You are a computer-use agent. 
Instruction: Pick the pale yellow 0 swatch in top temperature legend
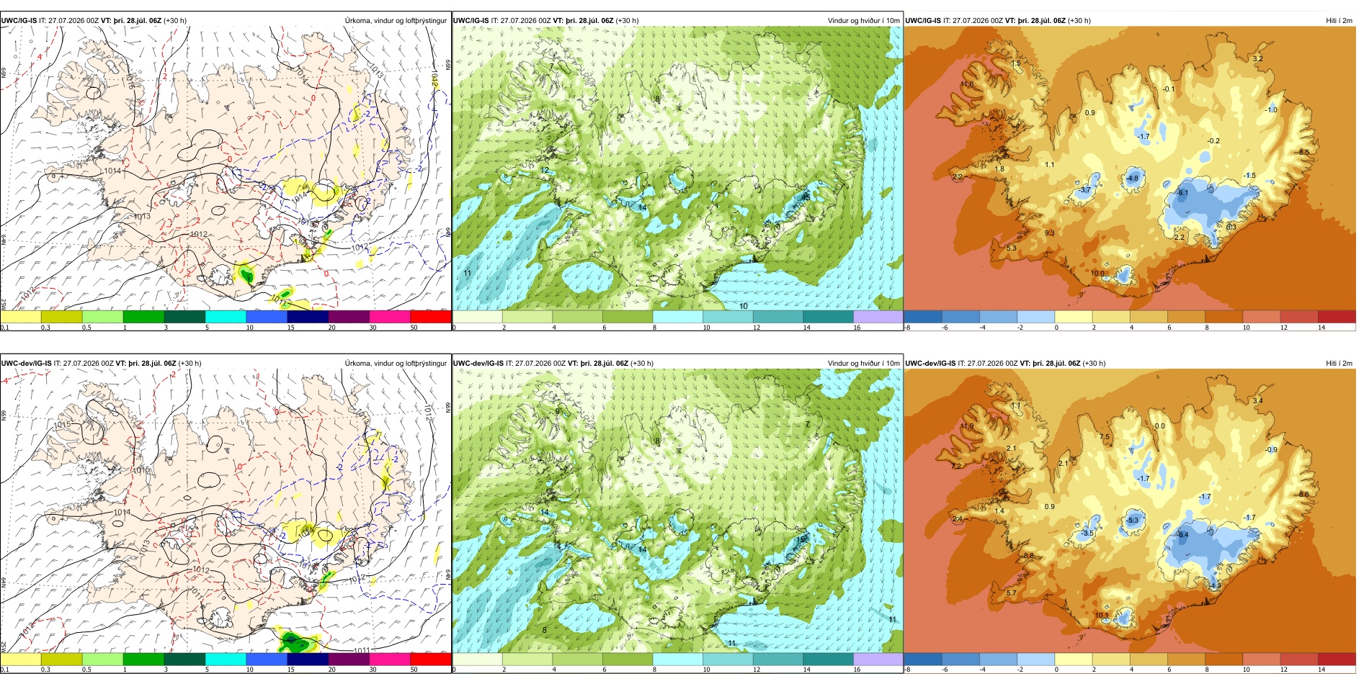pyautogui.click(x=1074, y=317)
